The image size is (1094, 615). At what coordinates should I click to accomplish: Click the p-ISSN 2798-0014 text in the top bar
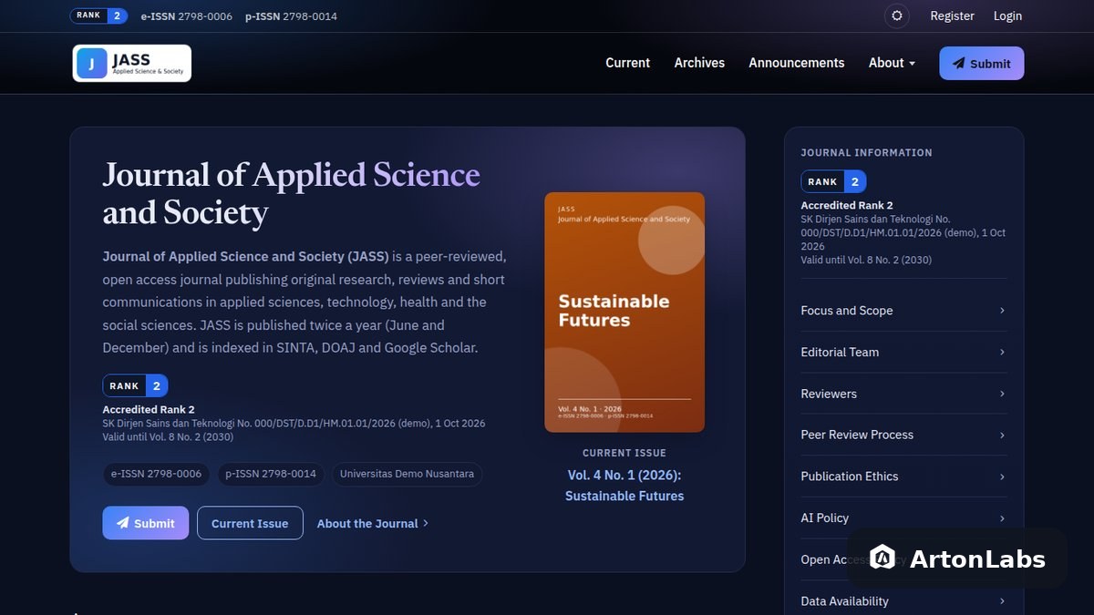[292, 15]
